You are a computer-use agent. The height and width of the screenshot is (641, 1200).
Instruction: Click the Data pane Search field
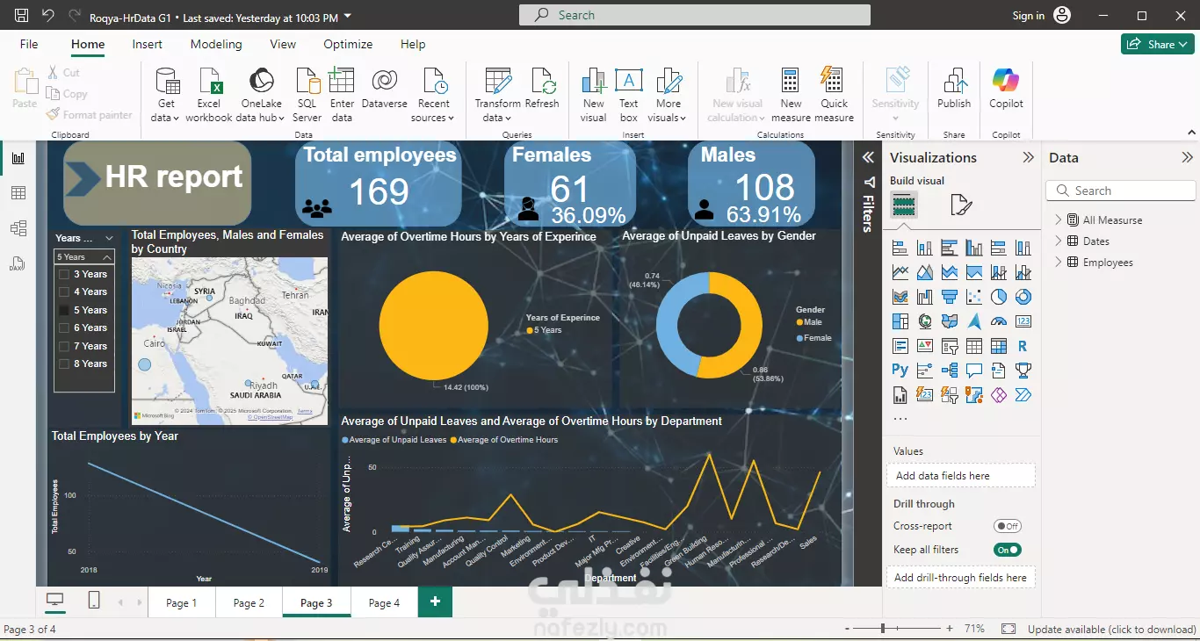tap(1121, 191)
